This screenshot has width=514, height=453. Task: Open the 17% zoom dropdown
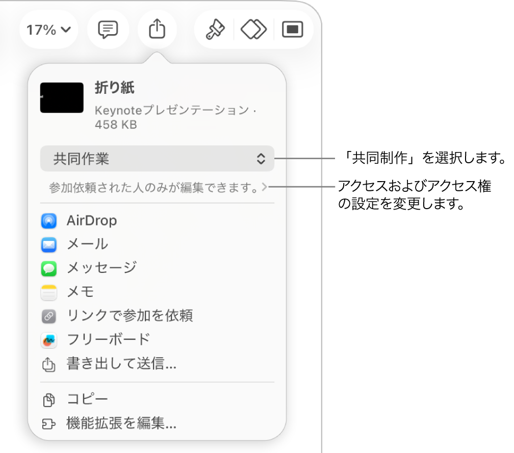click(48, 30)
